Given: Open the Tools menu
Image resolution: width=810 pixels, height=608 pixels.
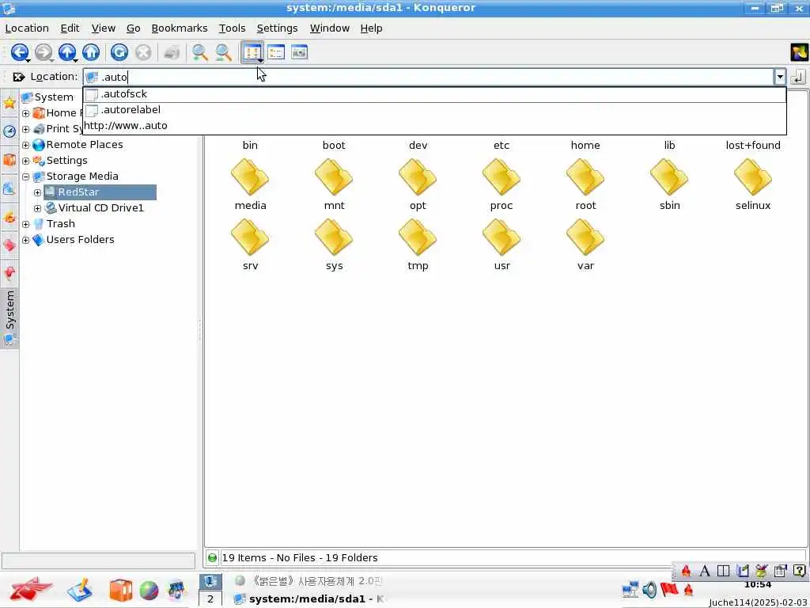Looking at the screenshot, I should [232, 28].
